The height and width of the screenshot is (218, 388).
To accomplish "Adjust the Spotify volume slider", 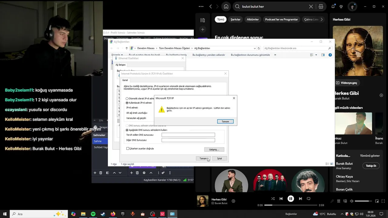I will [x=363, y=201].
